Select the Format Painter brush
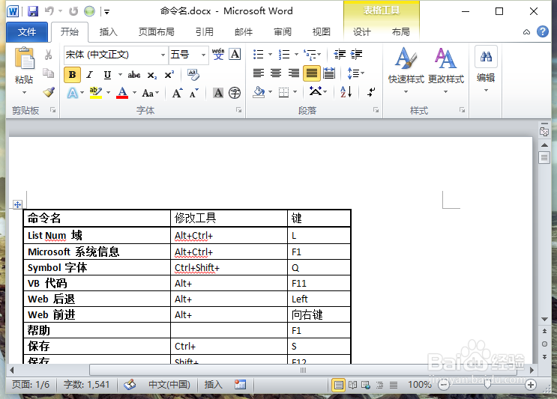The width and height of the screenshot is (557, 399). coord(49,92)
